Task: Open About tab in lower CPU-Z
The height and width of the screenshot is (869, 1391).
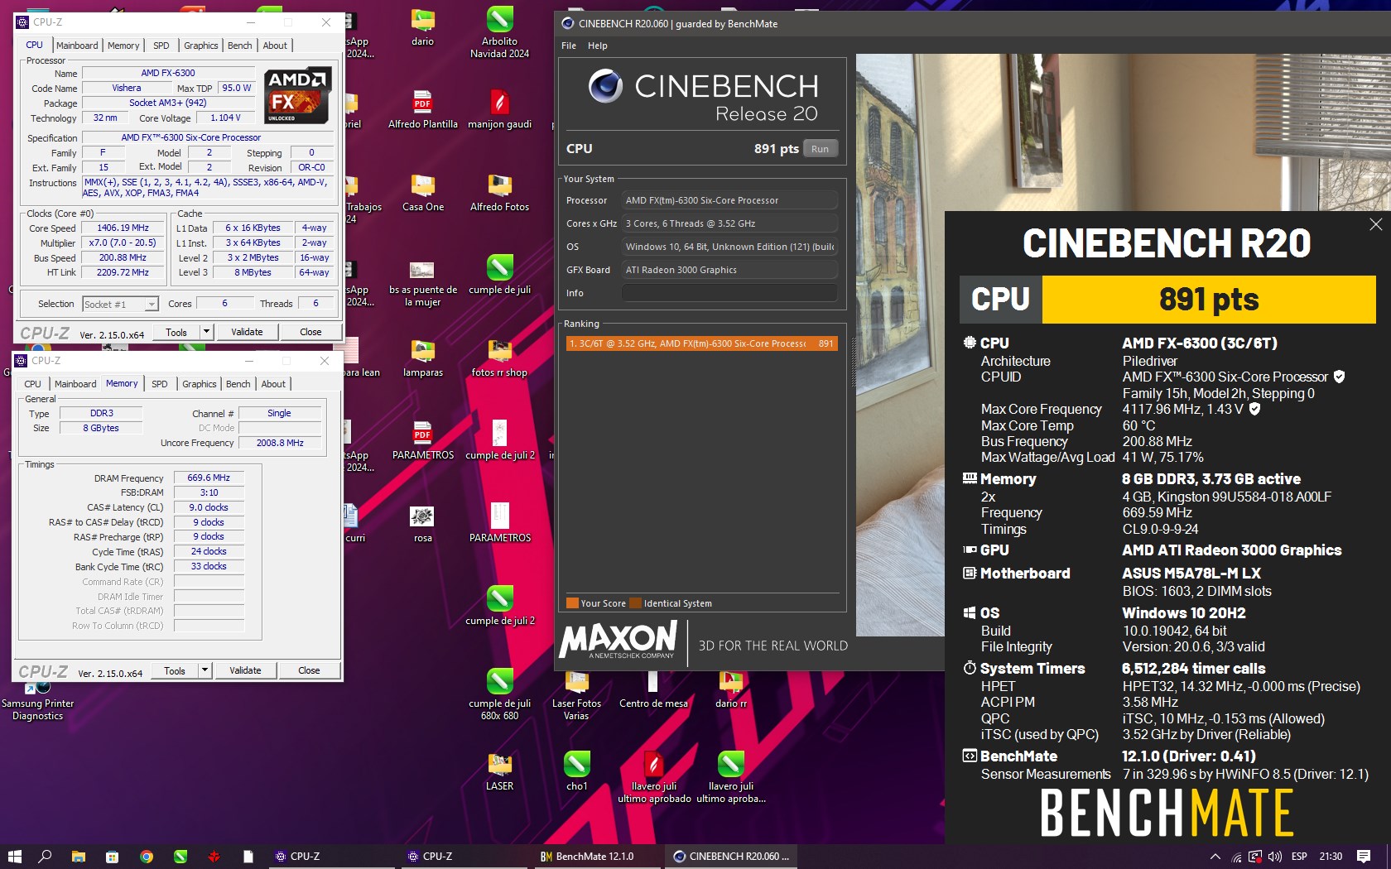Action: coord(273,384)
